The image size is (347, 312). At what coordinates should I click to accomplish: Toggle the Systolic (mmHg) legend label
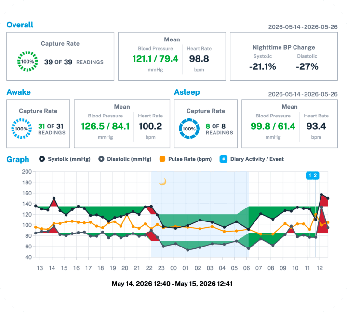pyautogui.click(x=69, y=159)
